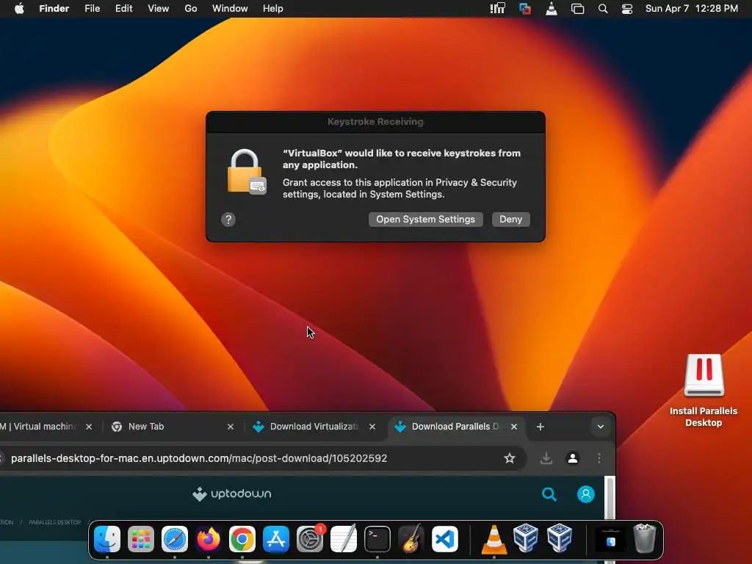Click the Open System Settings button

pyautogui.click(x=425, y=219)
